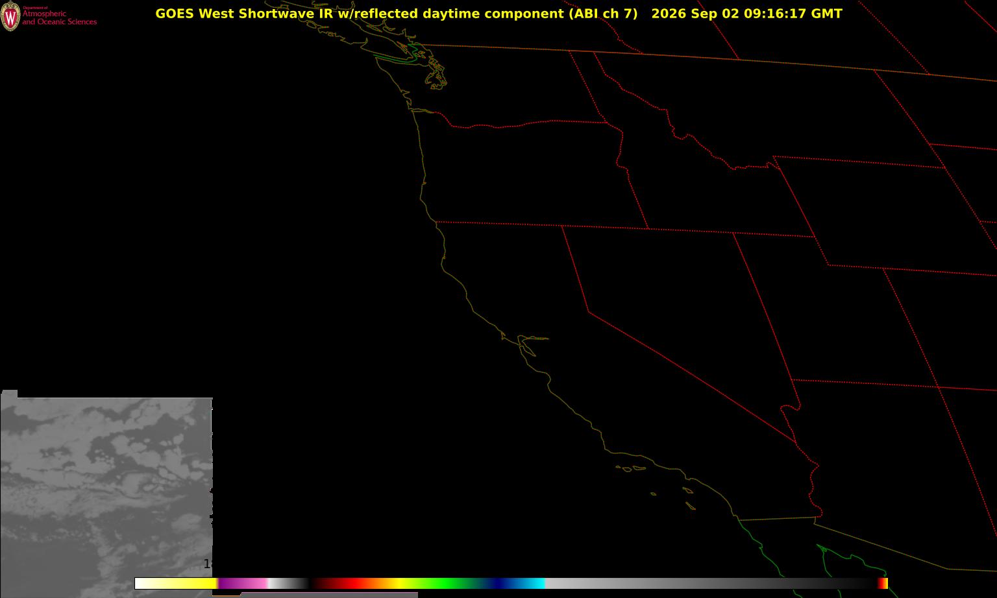Click the long gray gradient colorbar section
The image size is (997, 598).
coord(711,583)
